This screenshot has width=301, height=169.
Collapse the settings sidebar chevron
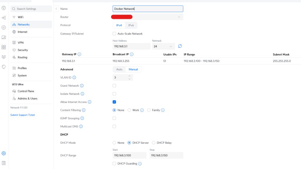(x=56, y=9)
